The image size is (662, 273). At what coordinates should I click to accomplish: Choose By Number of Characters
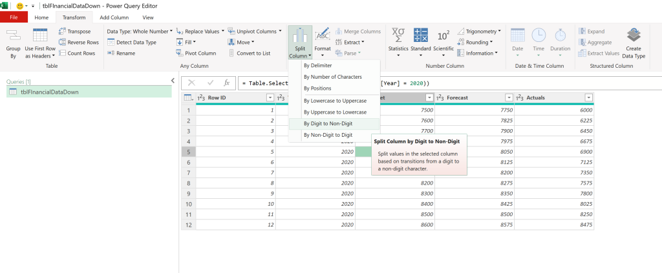click(334, 77)
